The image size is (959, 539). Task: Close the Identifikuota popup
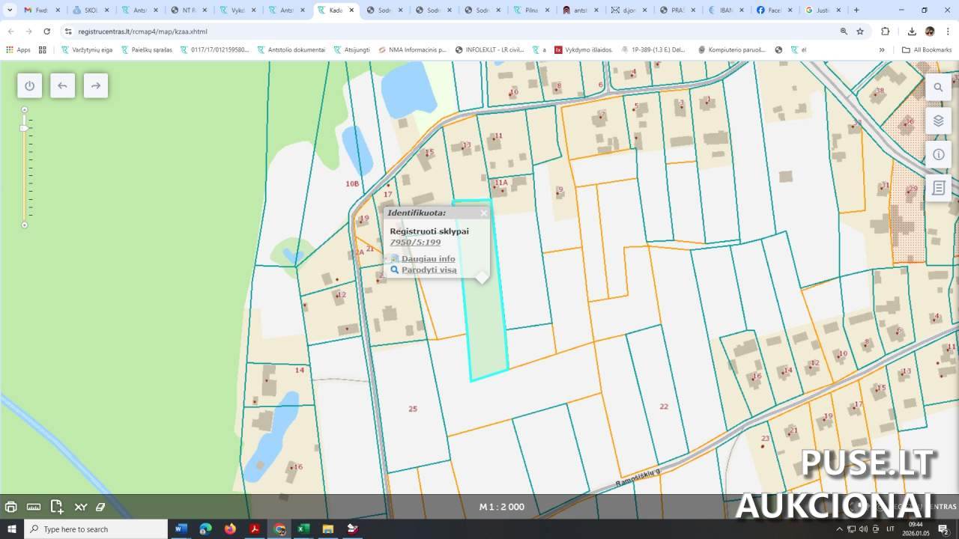coord(484,213)
